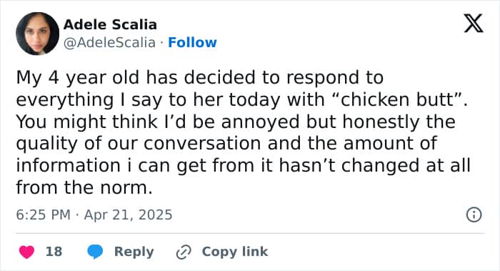Click the tweet's first line 'My 4 year old'

(x=199, y=77)
